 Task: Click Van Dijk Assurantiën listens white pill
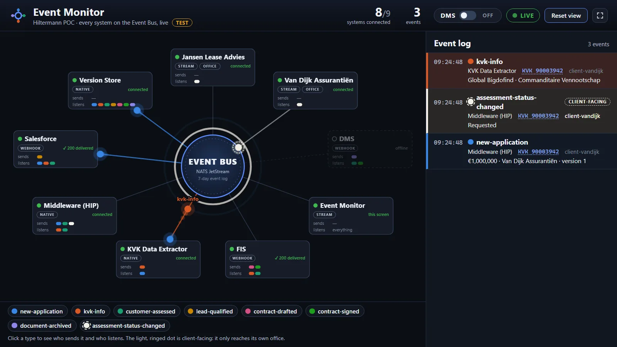(x=300, y=104)
